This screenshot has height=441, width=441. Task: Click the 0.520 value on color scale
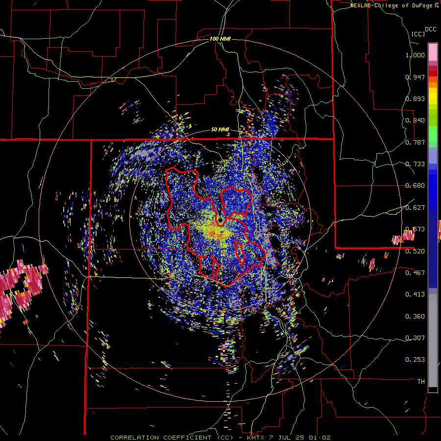(x=415, y=251)
